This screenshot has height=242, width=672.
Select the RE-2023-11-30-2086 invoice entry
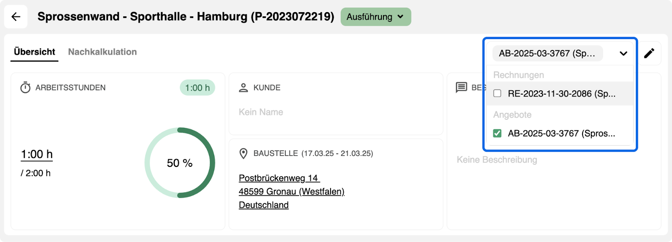click(560, 93)
